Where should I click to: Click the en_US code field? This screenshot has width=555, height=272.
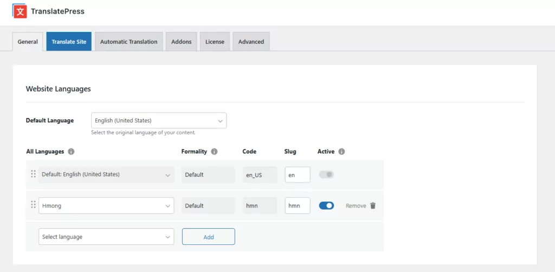click(x=260, y=174)
